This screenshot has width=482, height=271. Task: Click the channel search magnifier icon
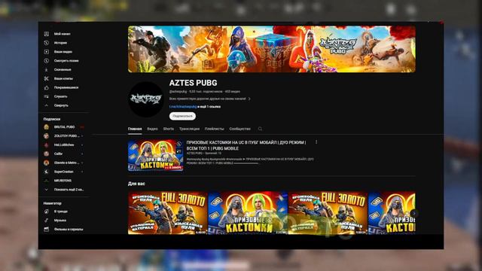260,129
